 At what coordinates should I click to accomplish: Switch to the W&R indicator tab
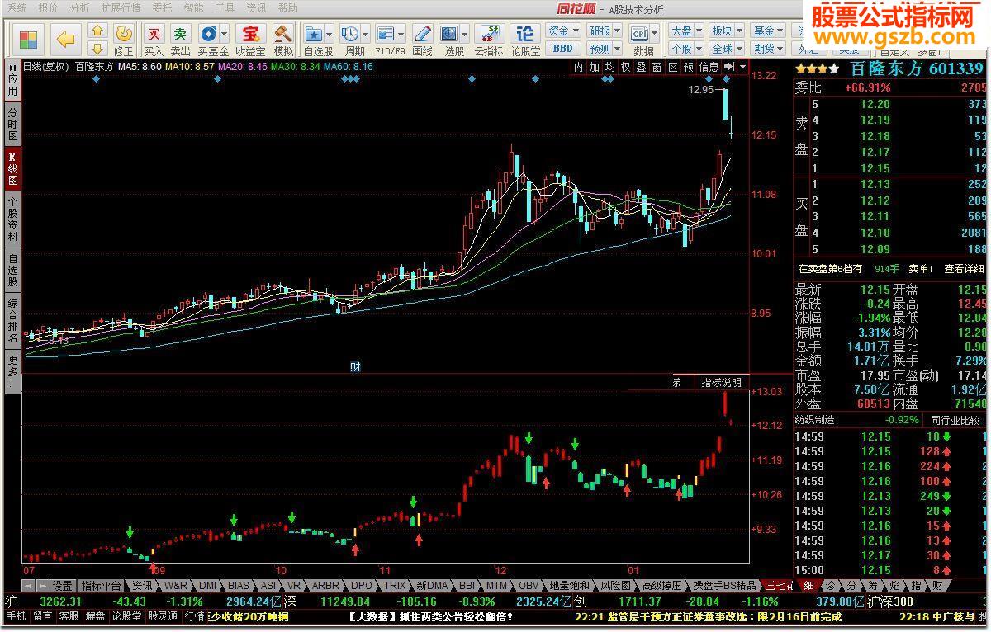[175, 585]
